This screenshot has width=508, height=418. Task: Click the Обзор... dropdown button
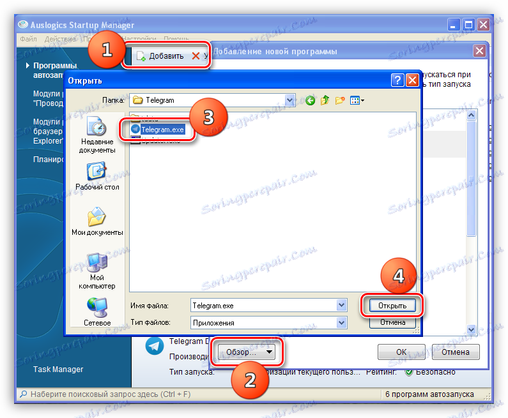pyautogui.click(x=246, y=352)
